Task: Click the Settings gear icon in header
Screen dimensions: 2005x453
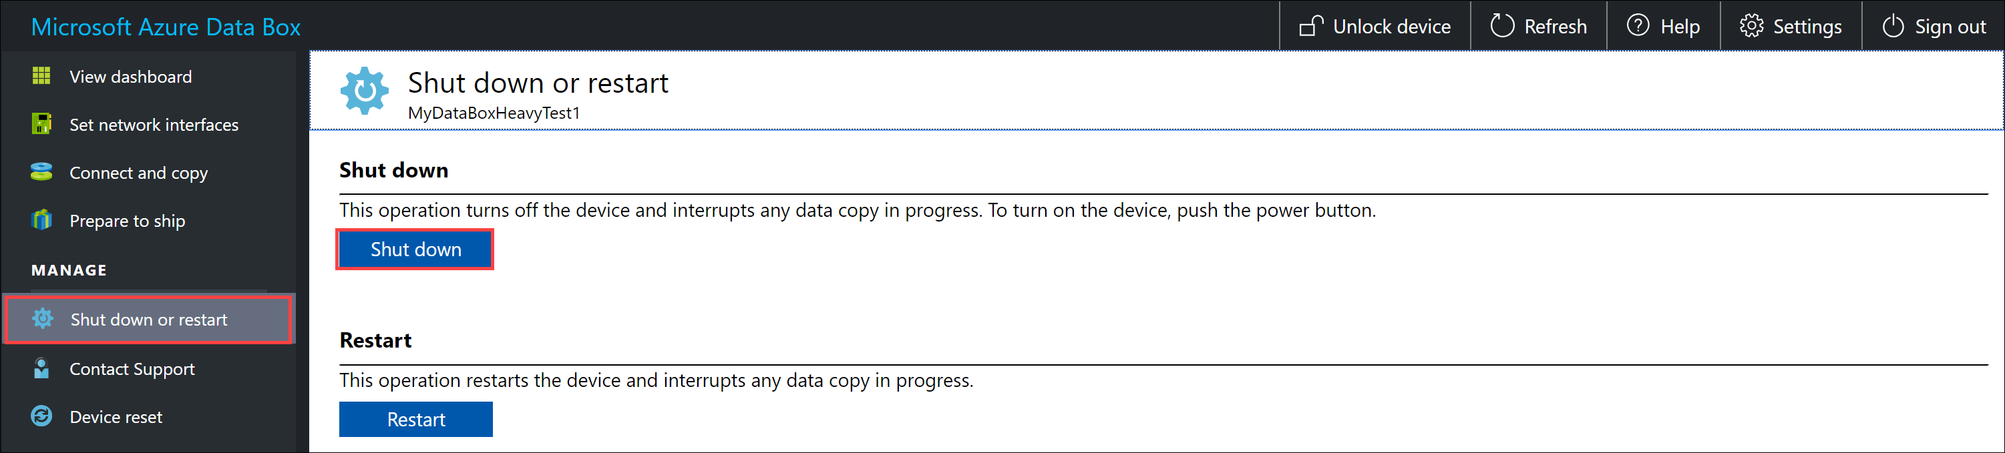Action: (x=1752, y=25)
